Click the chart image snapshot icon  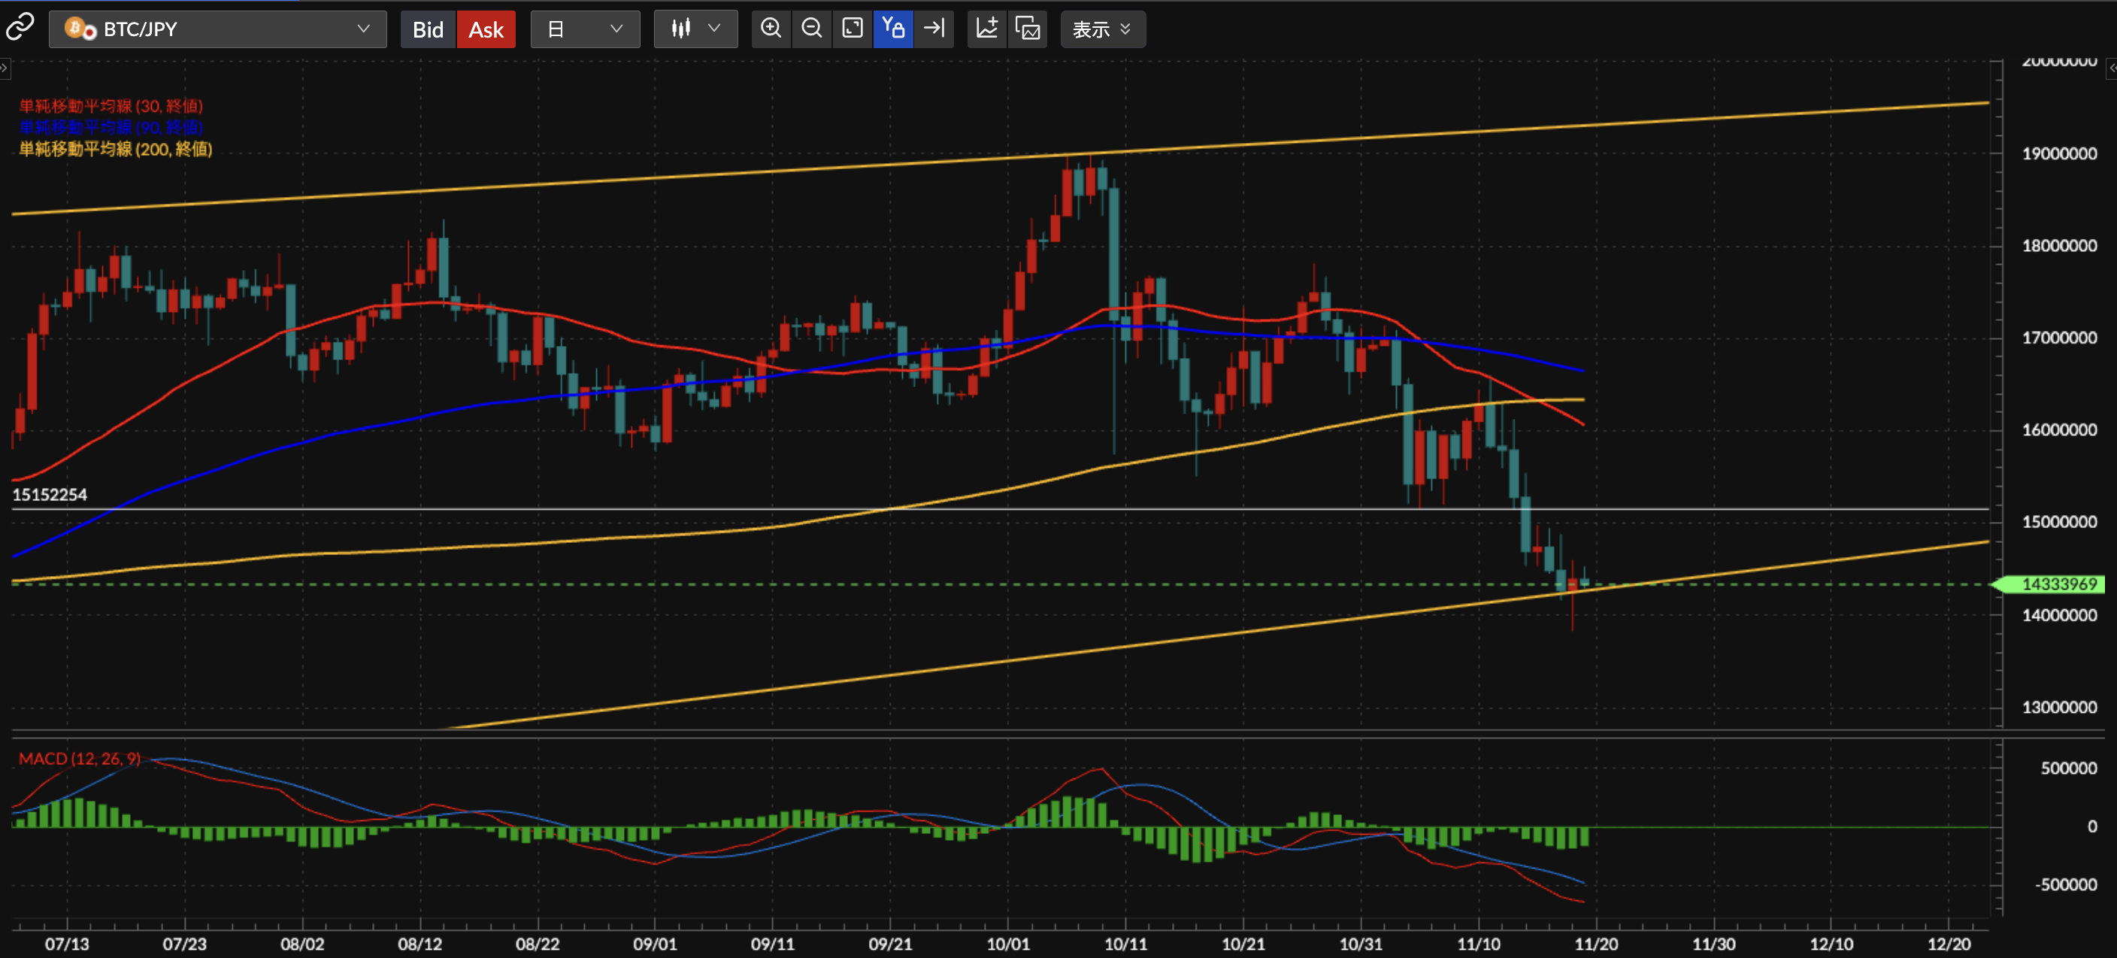(x=1027, y=29)
